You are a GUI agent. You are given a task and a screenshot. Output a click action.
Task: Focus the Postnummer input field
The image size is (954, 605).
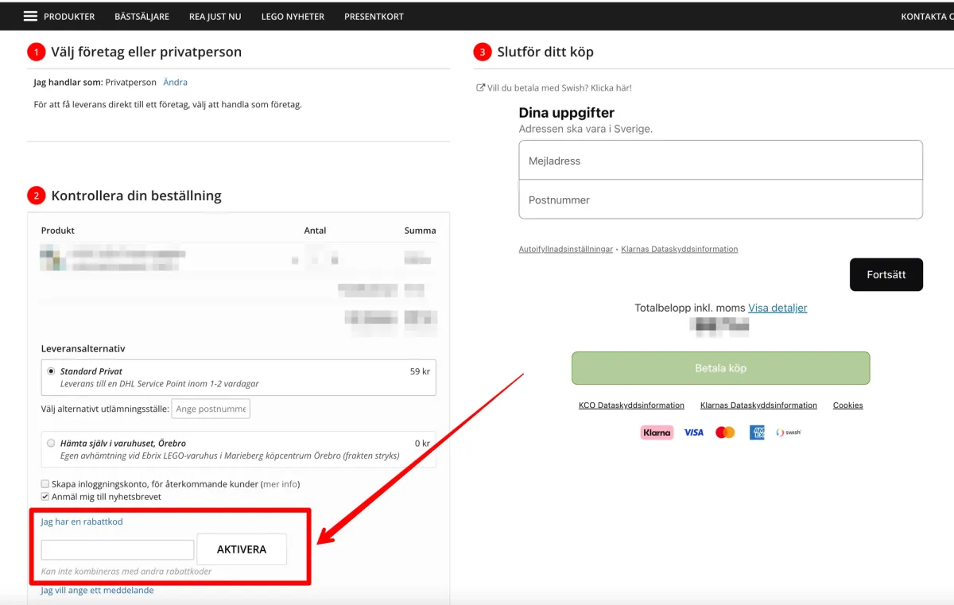721,200
